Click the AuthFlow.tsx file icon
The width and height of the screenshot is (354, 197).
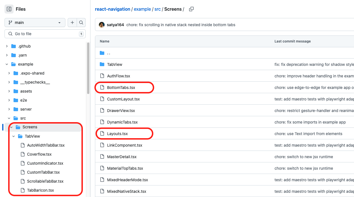coord(102,76)
